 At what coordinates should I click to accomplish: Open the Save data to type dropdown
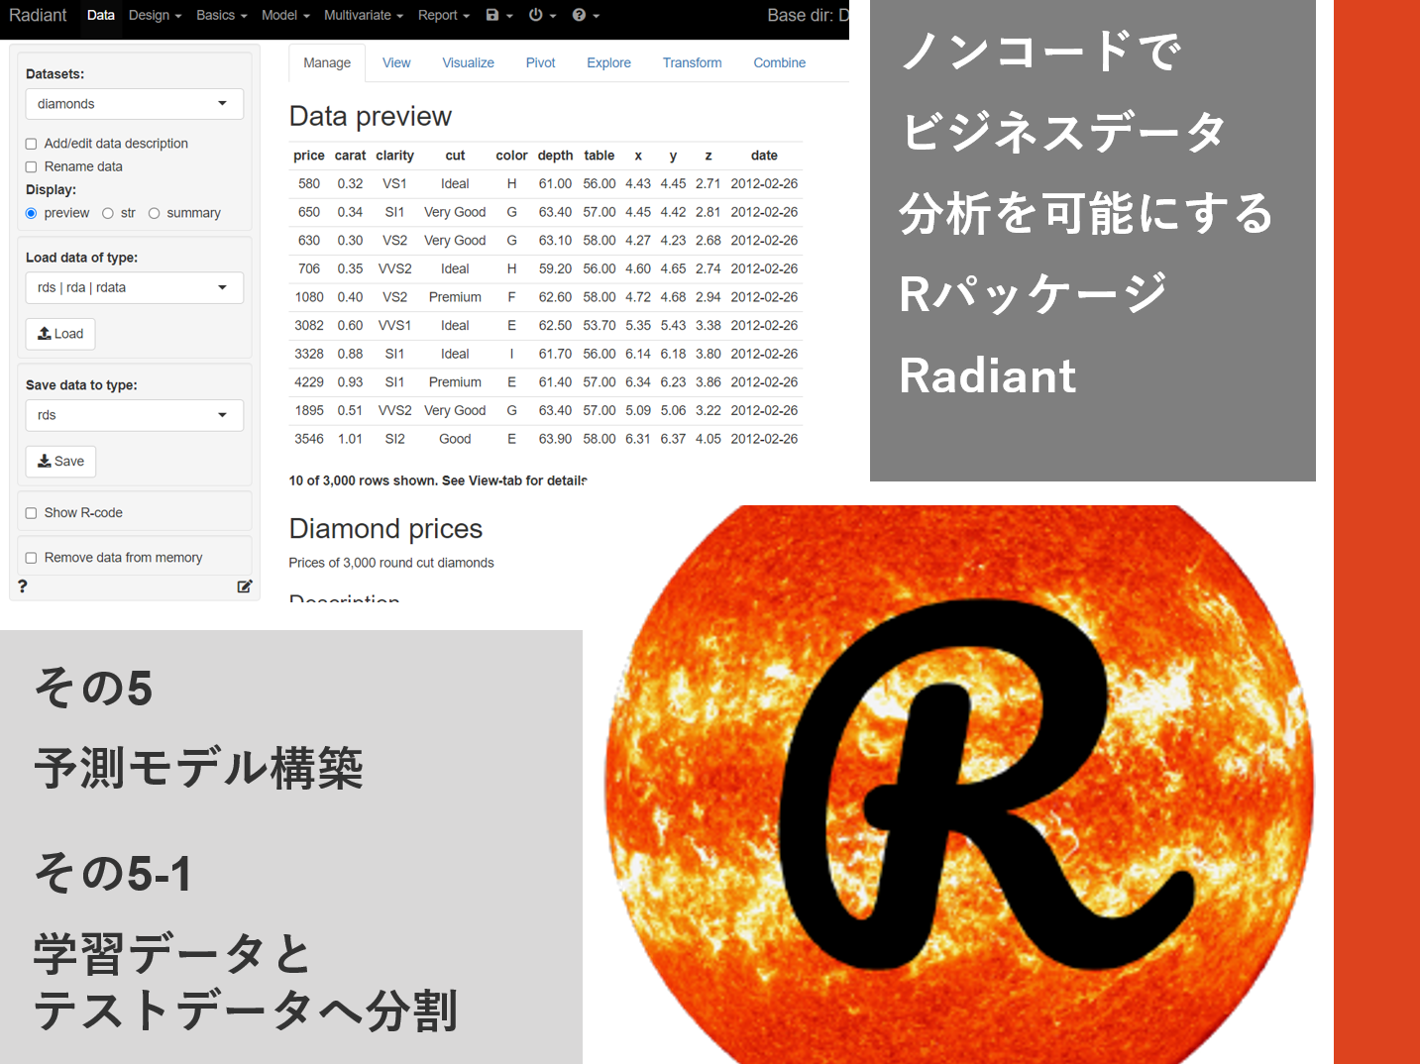(x=134, y=415)
